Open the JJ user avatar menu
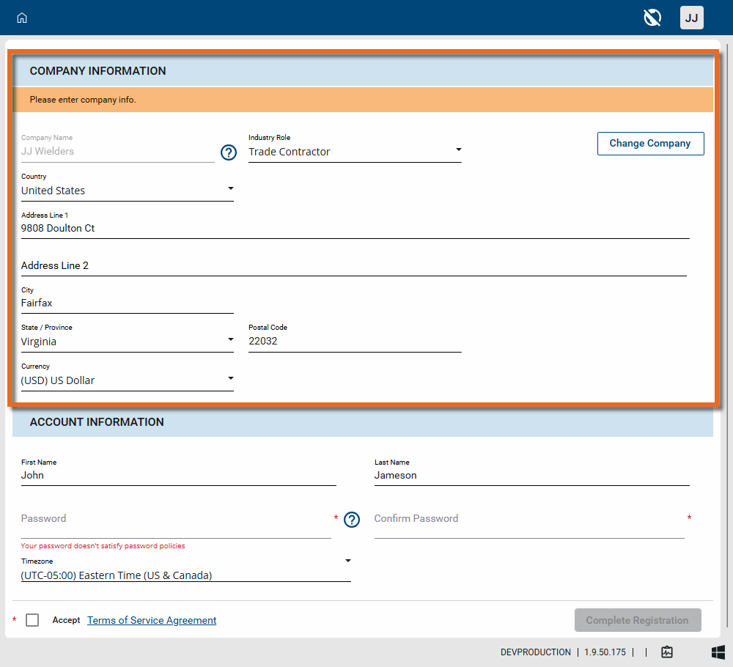The height and width of the screenshot is (667, 733). point(691,18)
